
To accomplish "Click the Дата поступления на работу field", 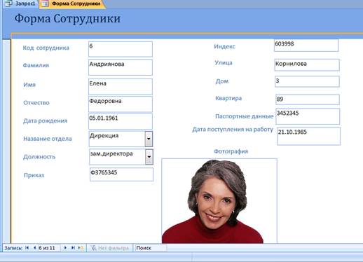I will (308, 136).
